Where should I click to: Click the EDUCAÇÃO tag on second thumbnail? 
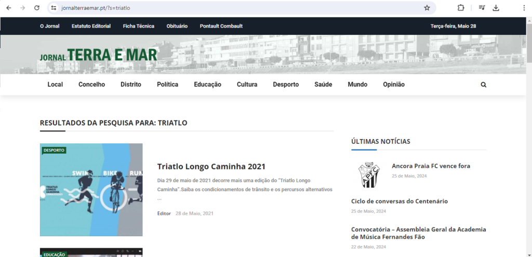54,254
